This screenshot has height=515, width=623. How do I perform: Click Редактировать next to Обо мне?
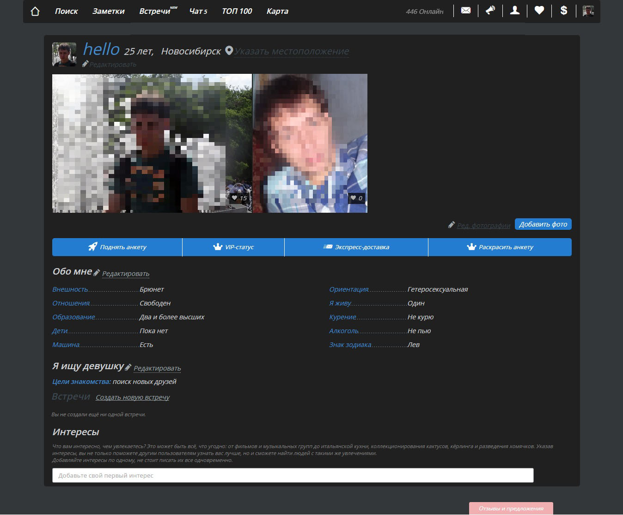click(x=126, y=274)
